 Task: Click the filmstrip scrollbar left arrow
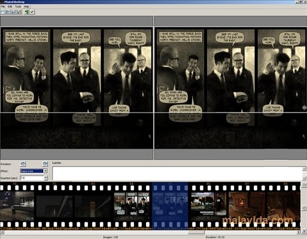point(2,232)
